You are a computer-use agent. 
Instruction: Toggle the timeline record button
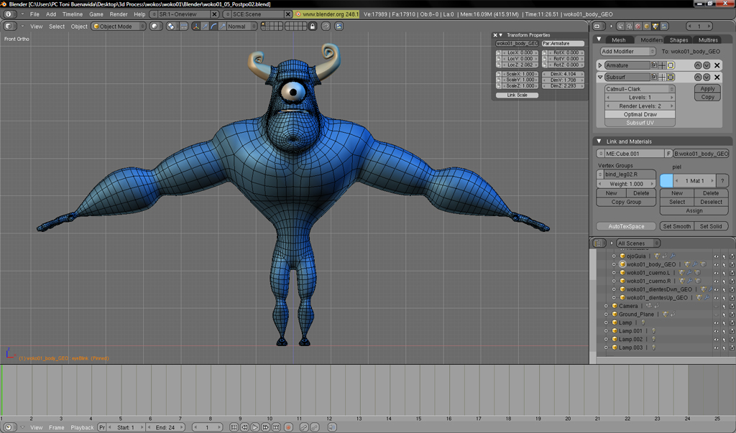point(288,427)
